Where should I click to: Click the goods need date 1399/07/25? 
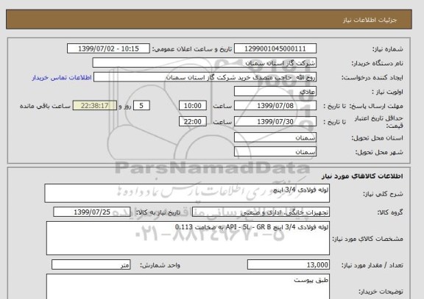click(92, 212)
